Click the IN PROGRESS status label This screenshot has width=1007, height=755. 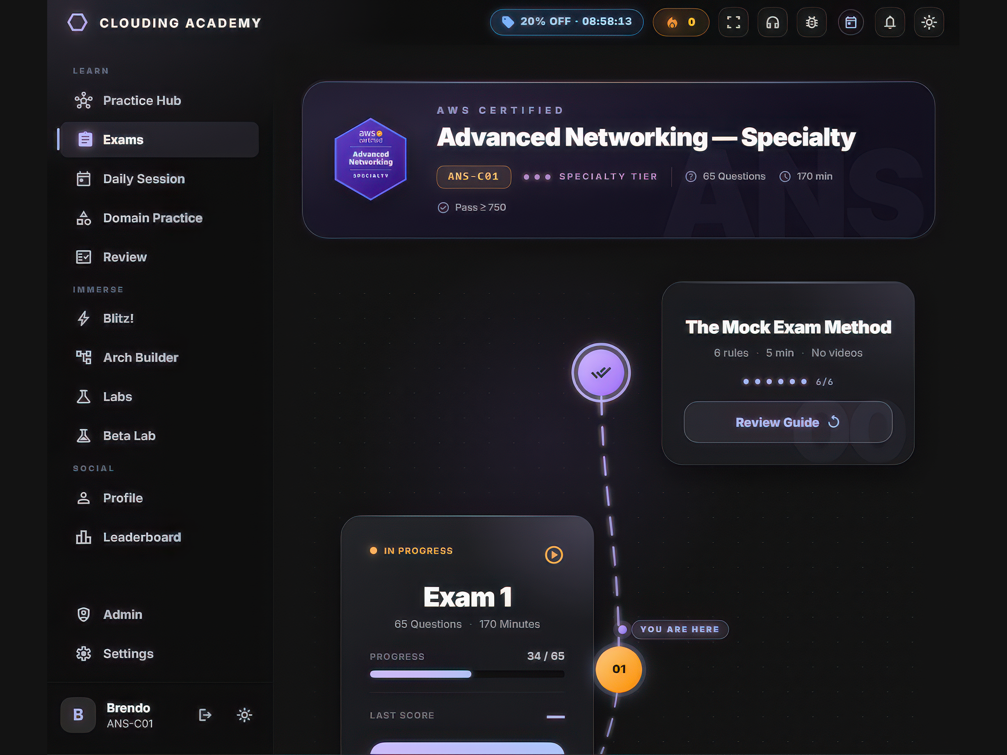(418, 550)
